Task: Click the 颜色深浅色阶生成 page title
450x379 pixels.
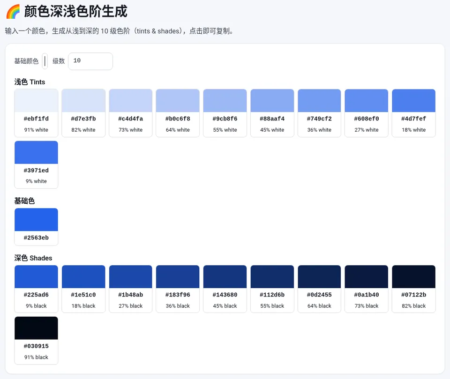Action: [75, 12]
